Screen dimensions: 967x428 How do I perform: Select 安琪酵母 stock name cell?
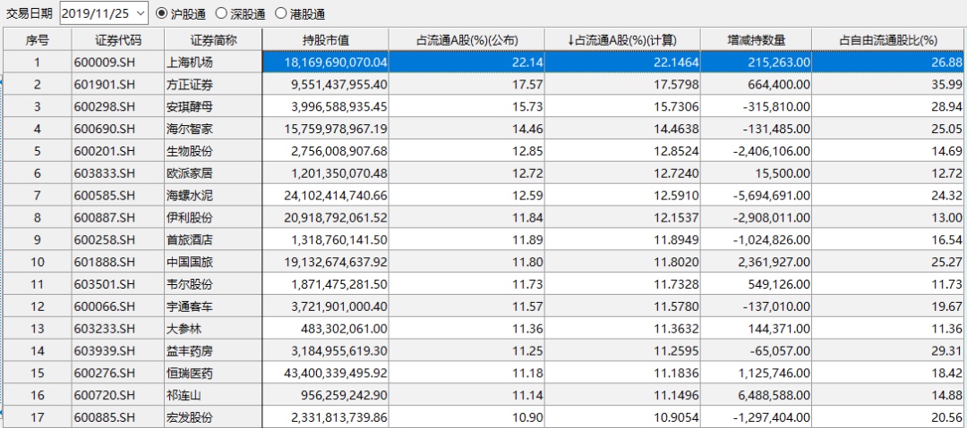pyautogui.click(x=213, y=106)
